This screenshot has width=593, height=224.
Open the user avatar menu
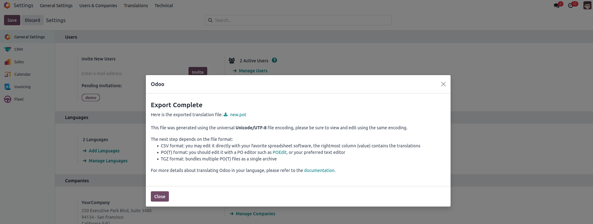click(587, 5)
